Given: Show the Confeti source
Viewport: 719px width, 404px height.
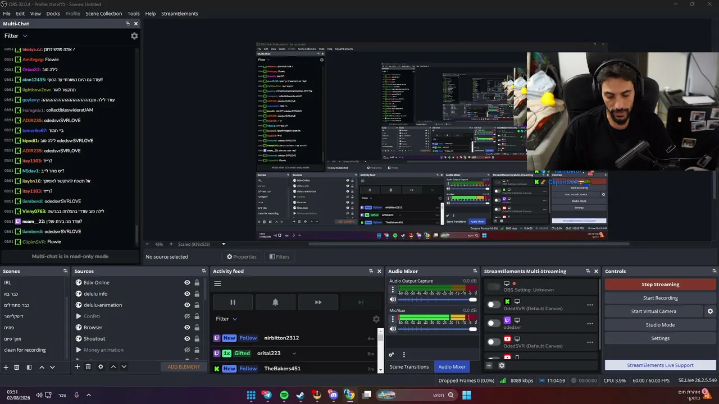Looking at the screenshot, I should 187,316.
